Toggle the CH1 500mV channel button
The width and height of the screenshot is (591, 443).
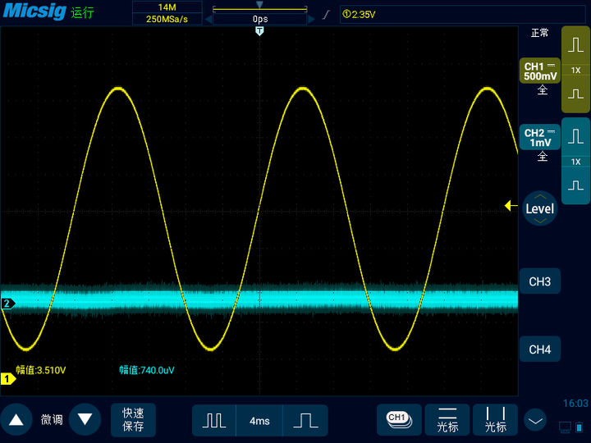coord(539,71)
